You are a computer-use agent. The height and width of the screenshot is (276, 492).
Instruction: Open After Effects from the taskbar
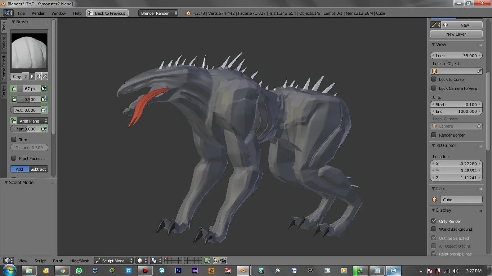(x=195, y=270)
